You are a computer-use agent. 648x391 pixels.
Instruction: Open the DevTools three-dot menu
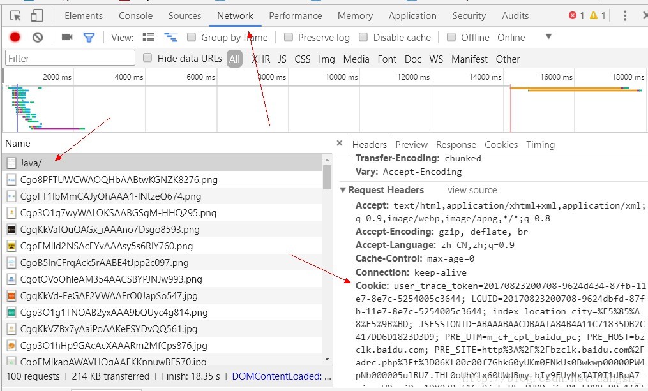coord(624,16)
